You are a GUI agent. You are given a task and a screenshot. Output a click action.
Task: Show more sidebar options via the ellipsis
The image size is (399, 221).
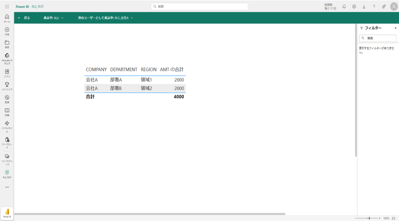[x=7, y=187]
